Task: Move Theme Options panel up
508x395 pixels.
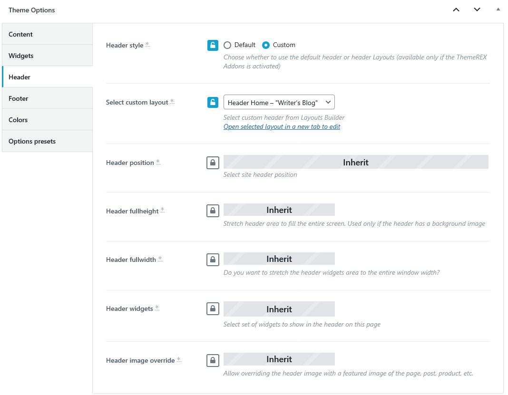Action: (456, 10)
